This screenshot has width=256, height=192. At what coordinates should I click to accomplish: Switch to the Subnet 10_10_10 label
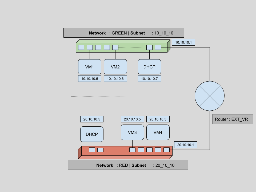pos(164,33)
